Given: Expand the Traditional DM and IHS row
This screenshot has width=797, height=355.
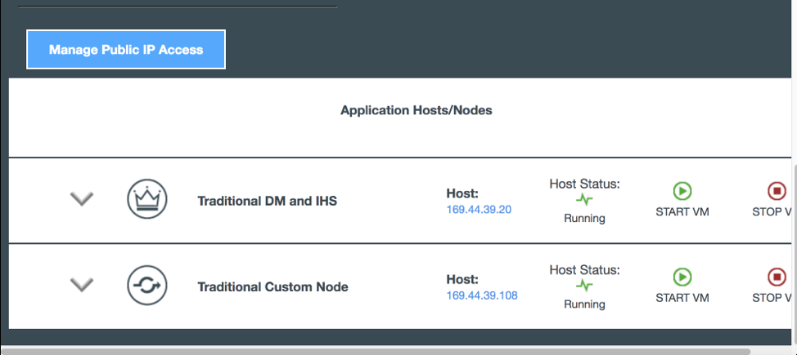Looking at the screenshot, I should tap(82, 199).
